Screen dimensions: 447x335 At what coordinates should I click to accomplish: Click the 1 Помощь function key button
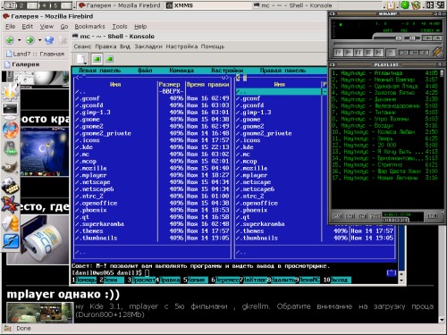pyautogui.click(x=84, y=280)
